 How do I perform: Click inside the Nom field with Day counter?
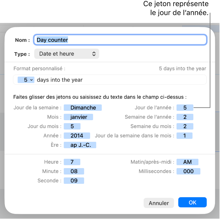[120, 40]
